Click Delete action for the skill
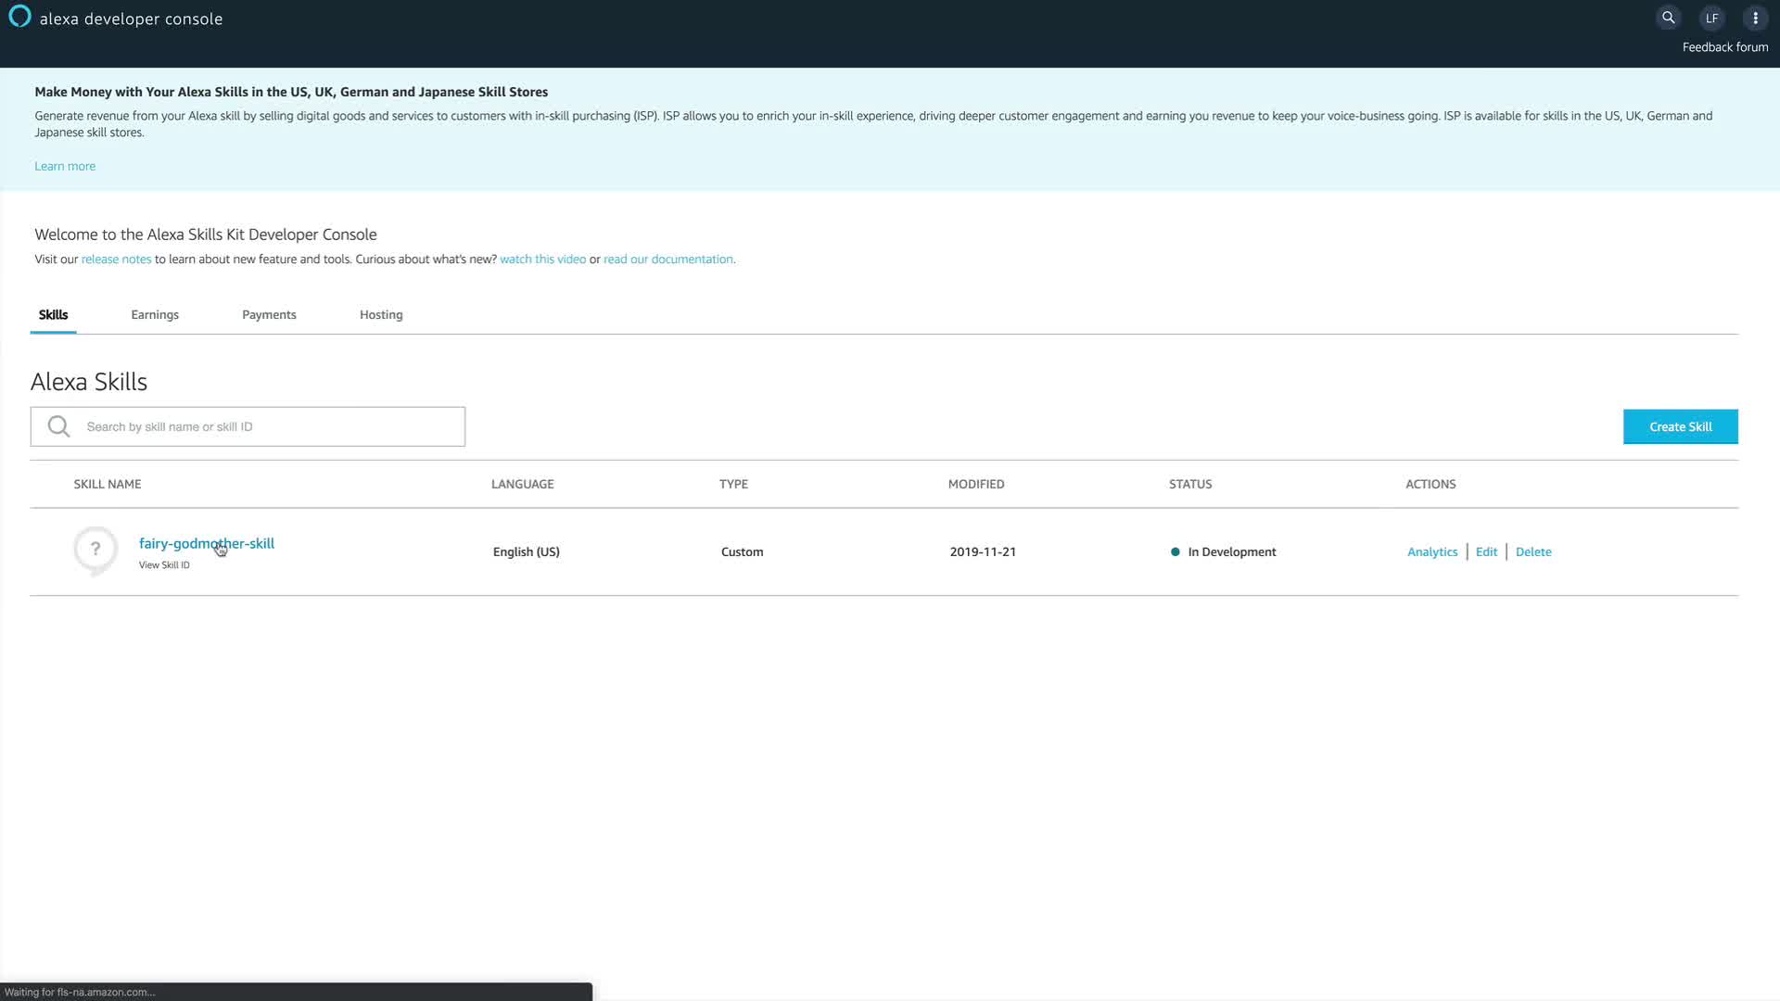1780x1001 pixels. click(x=1532, y=551)
